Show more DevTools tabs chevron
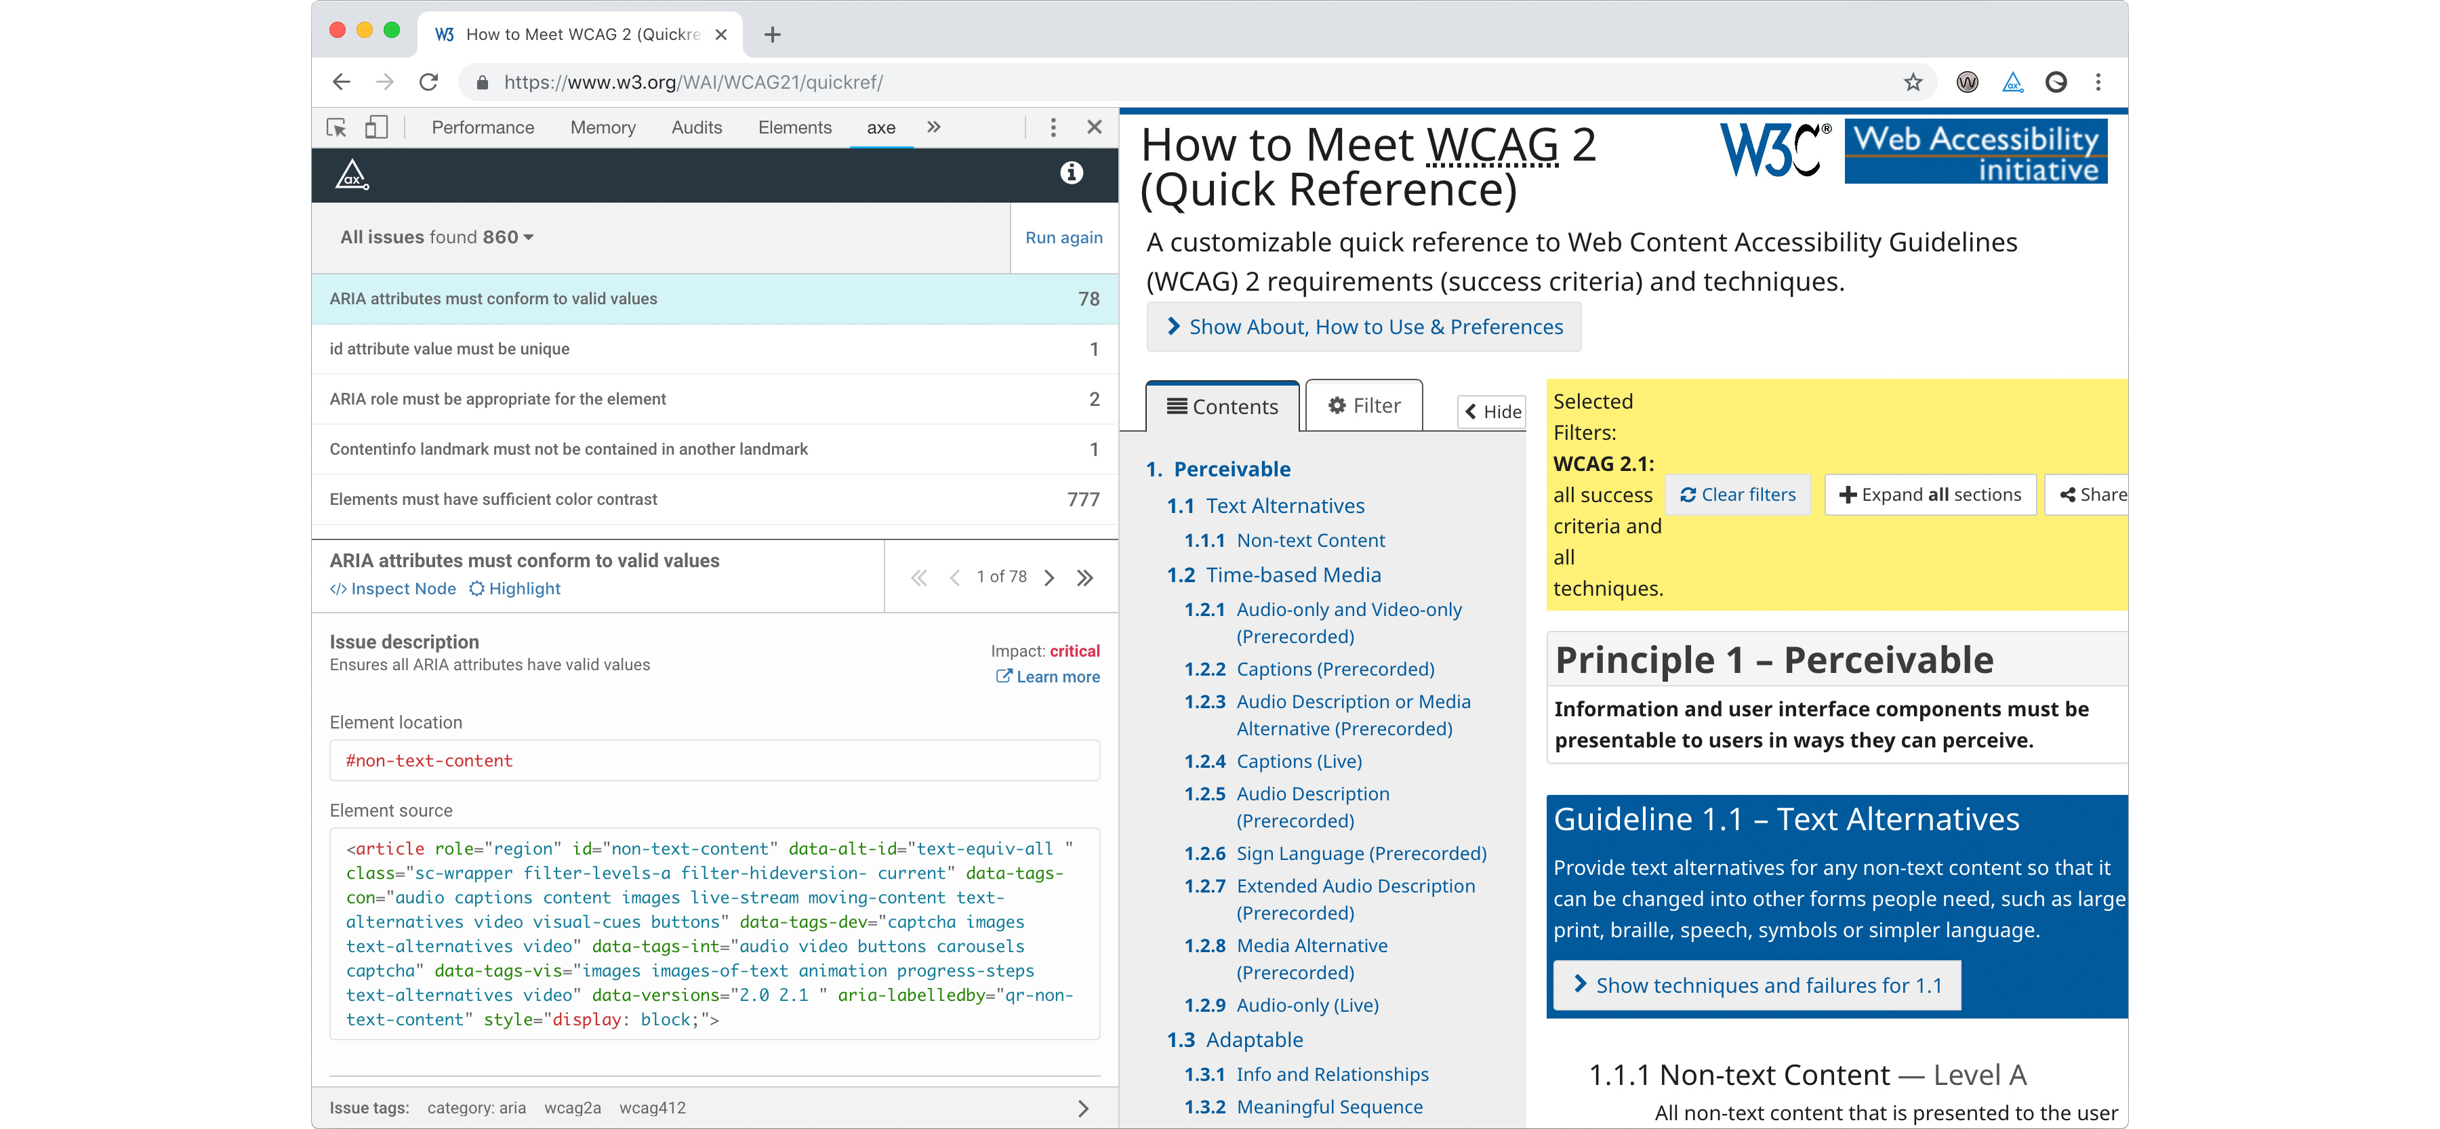Screen dimensions: 2440x1129 934,127
